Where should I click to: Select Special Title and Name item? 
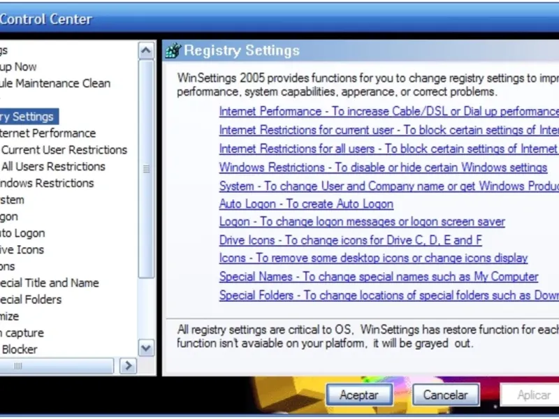49,283
